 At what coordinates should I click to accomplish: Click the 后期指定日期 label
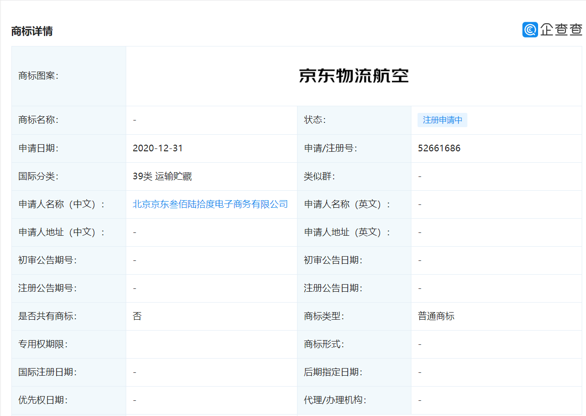333,372
